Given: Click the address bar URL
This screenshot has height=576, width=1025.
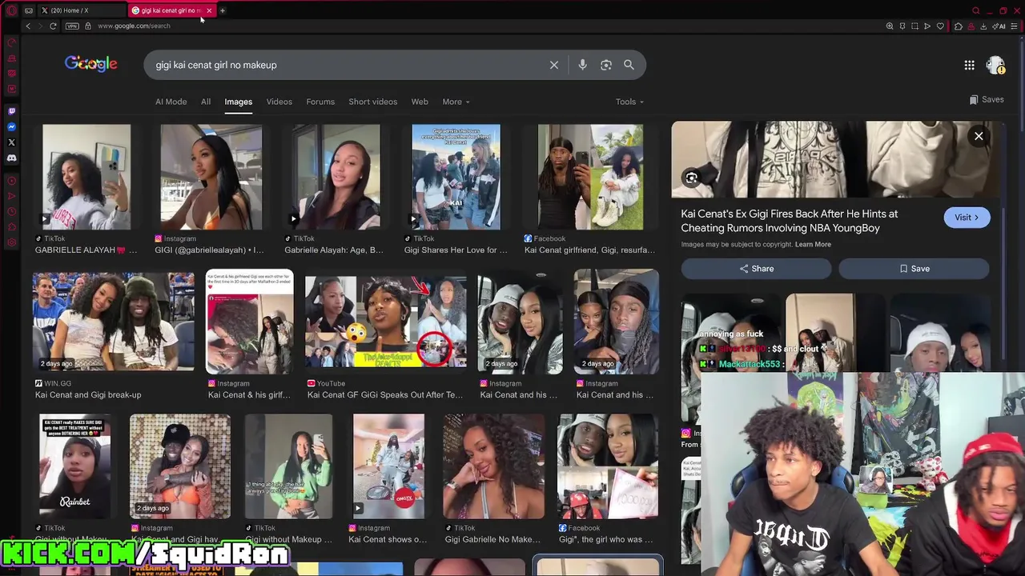Looking at the screenshot, I should pyautogui.click(x=134, y=26).
